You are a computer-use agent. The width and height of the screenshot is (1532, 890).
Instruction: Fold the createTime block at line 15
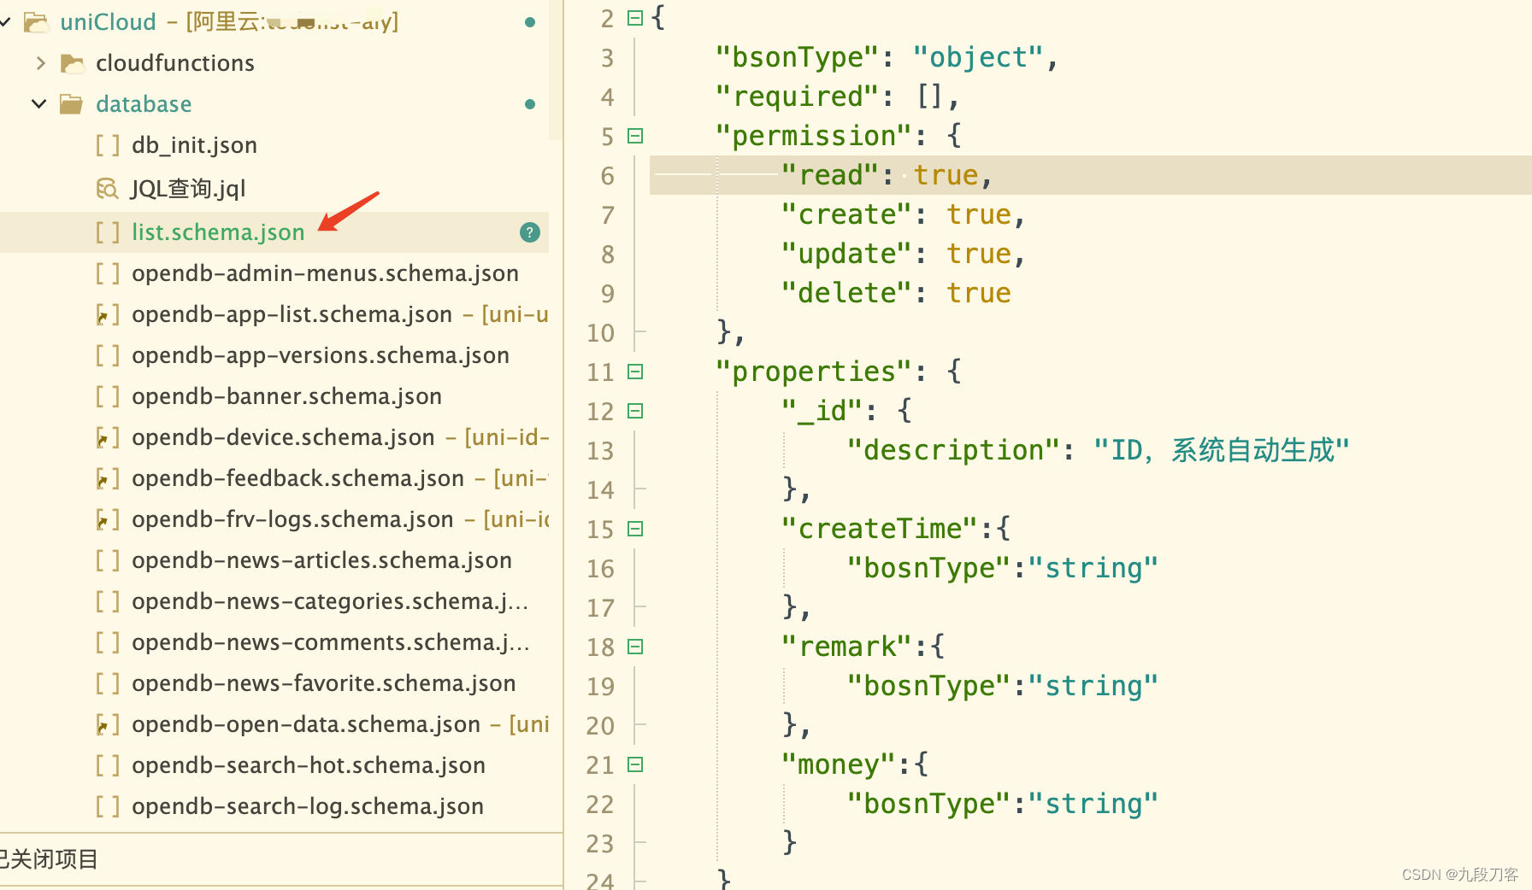tap(635, 529)
